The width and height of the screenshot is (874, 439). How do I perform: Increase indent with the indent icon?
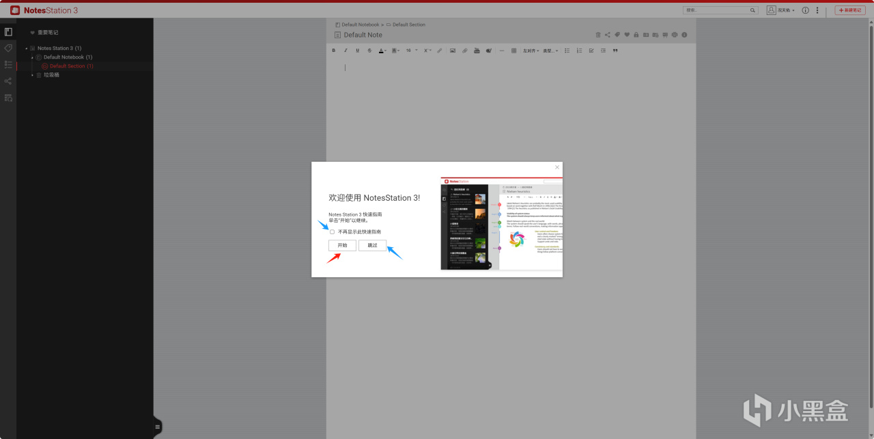(603, 51)
